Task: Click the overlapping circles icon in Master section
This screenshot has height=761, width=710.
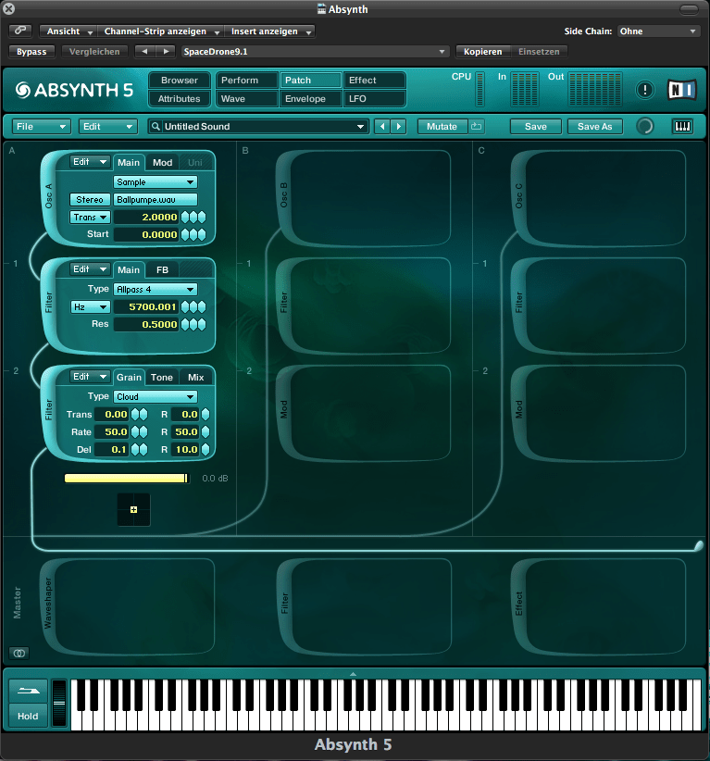Action: click(18, 652)
